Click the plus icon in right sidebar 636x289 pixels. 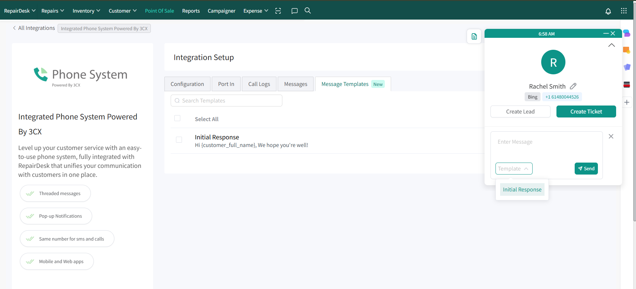click(x=626, y=103)
